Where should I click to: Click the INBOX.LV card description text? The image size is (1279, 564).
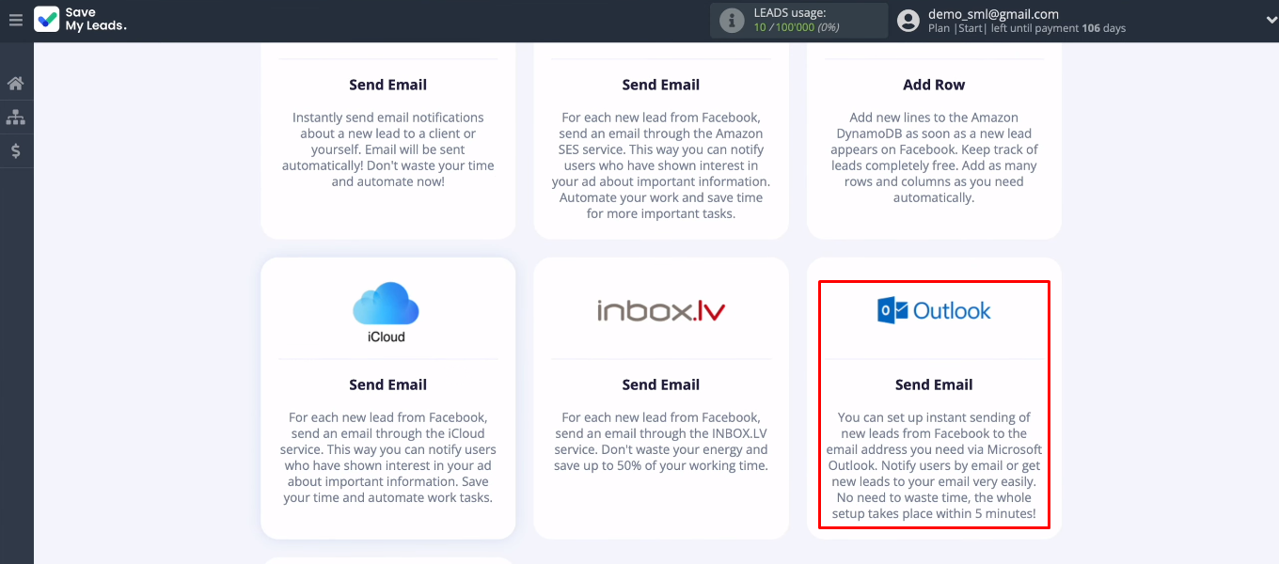coord(661,442)
